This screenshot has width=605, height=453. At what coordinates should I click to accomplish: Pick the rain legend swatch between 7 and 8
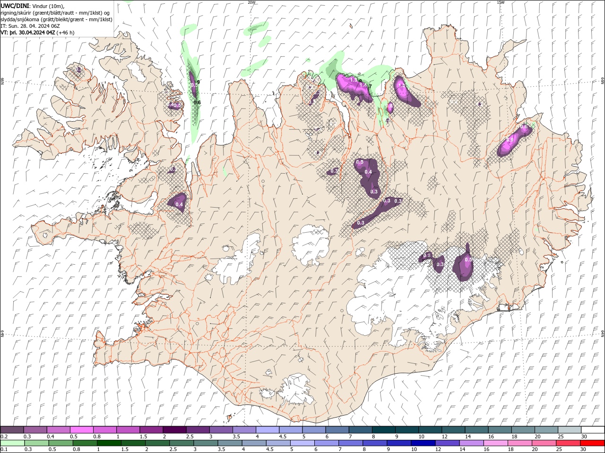tap(350, 443)
